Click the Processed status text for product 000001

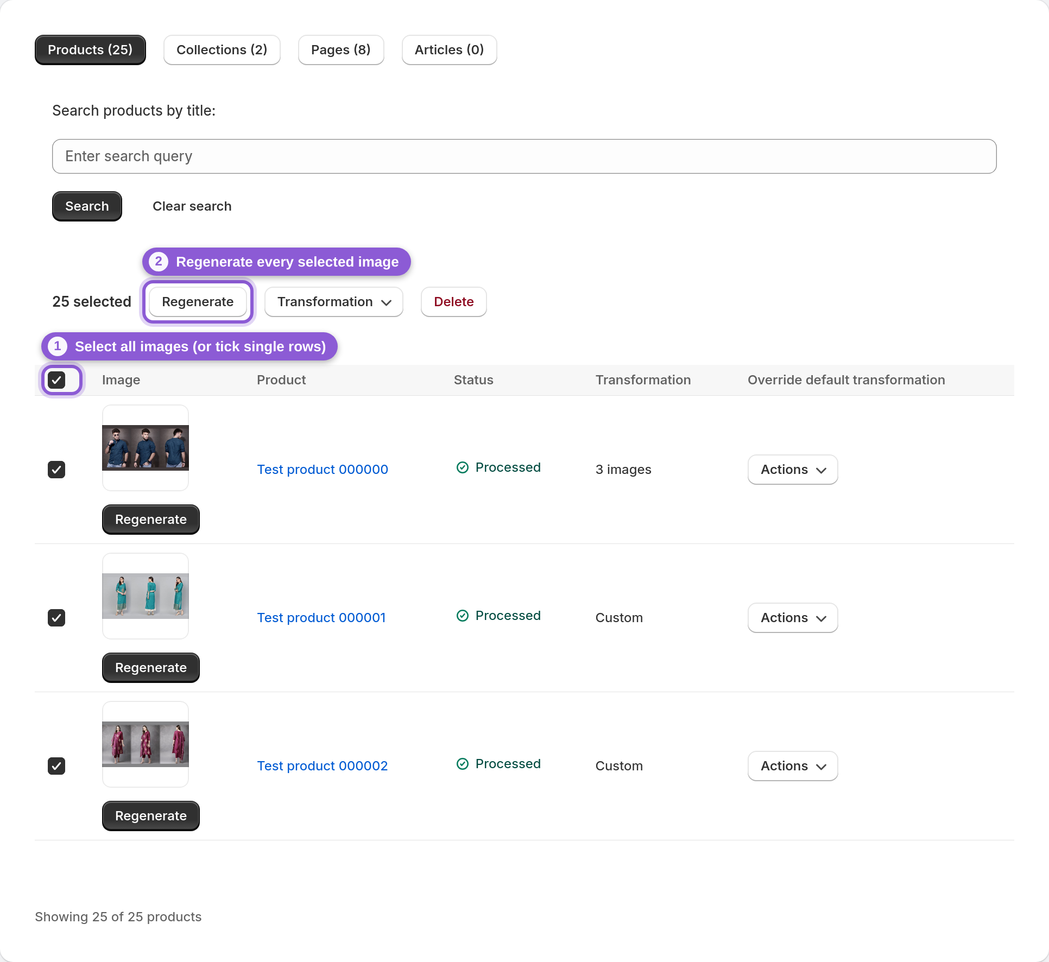[508, 616]
